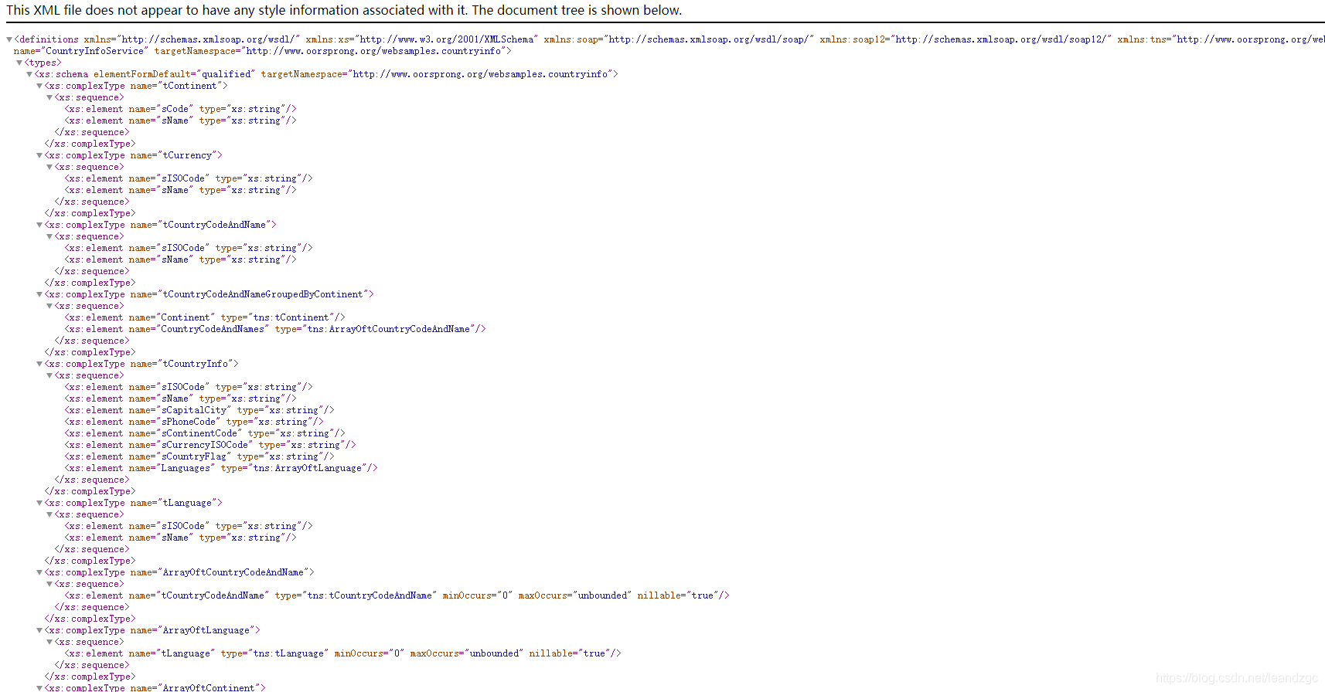Collapse the tContinent complexType node
The height and width of the screenshot is (692, 1325).
pos(39,86)
